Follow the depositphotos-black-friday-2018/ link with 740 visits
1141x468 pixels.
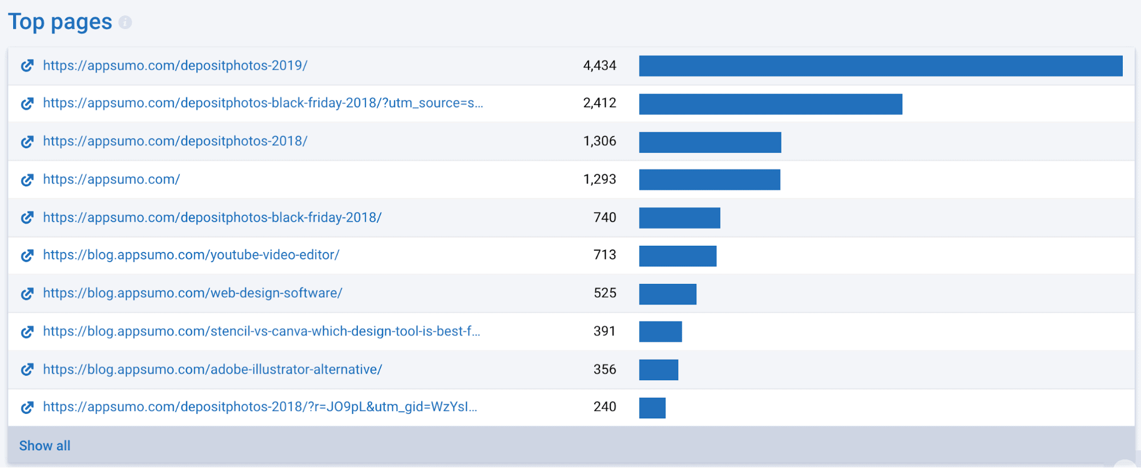click(212, 218)
